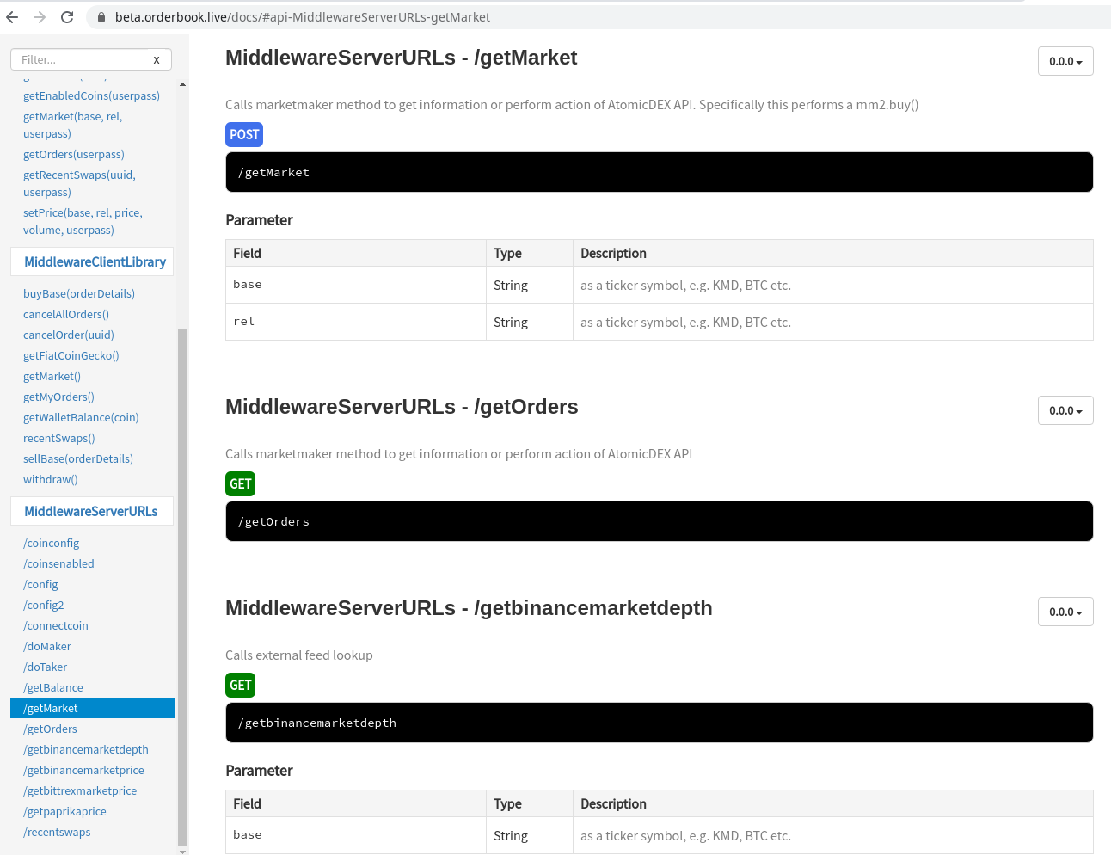Image resolution: width=1111 pixels, height=855 pixels.
Task: Focus the Filter input field
Action: coord(82,59)
